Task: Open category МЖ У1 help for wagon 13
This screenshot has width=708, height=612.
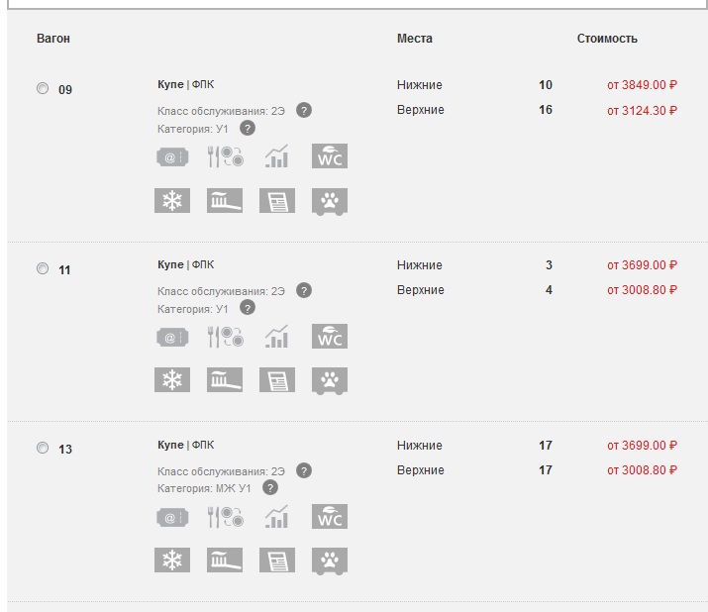Action: coord(270,488)
